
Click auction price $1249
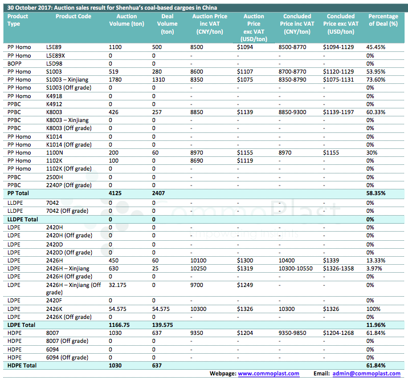click(245, 285)
